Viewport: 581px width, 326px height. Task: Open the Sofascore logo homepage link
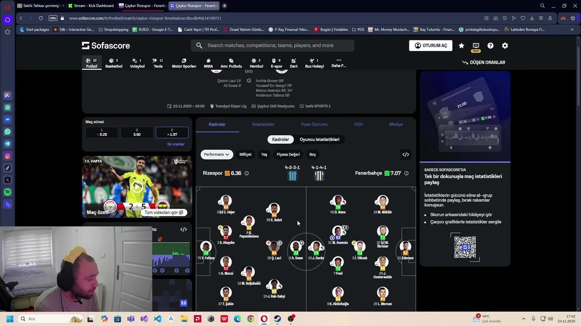tap(106, 46)
